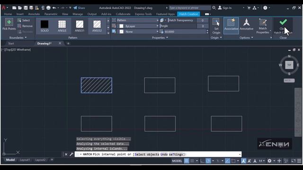Image resolution: width=303 pixels, height=170 pixels.
Task: Open the AutoCAD application menu logo
Action: tap(4, 8)
